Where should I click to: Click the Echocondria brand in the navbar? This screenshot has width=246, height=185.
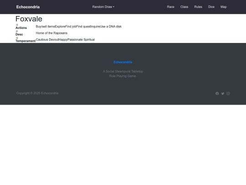click(x=28, y=7)
